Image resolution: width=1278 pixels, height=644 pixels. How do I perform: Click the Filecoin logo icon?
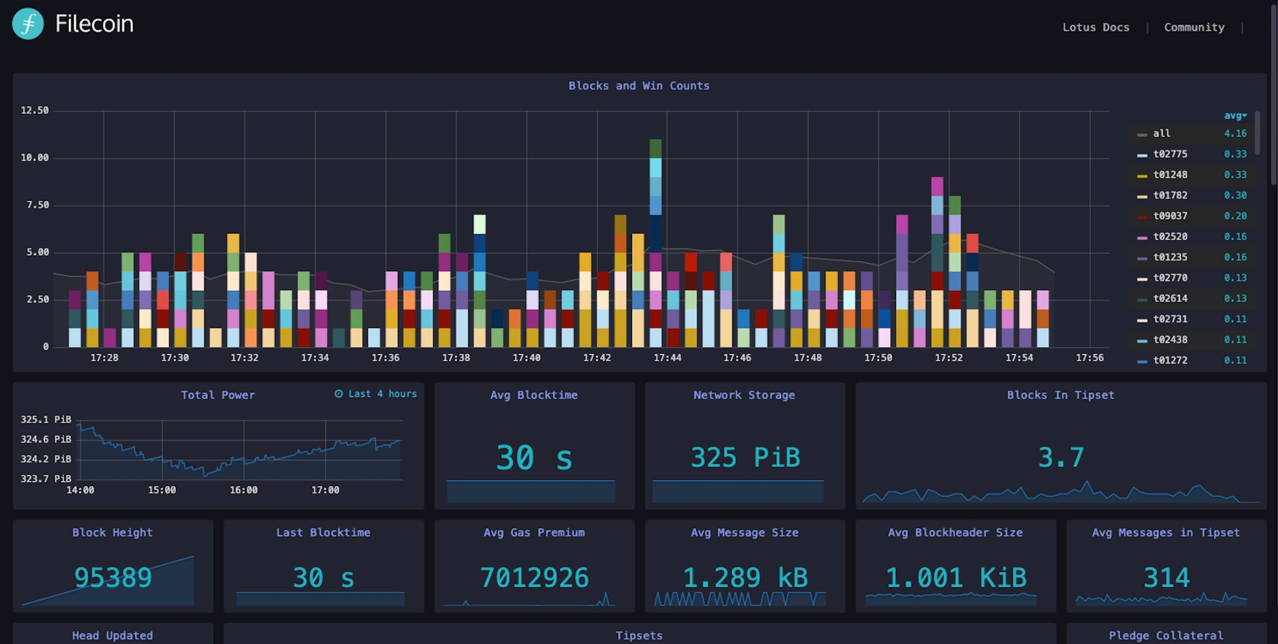coord(28,23)
